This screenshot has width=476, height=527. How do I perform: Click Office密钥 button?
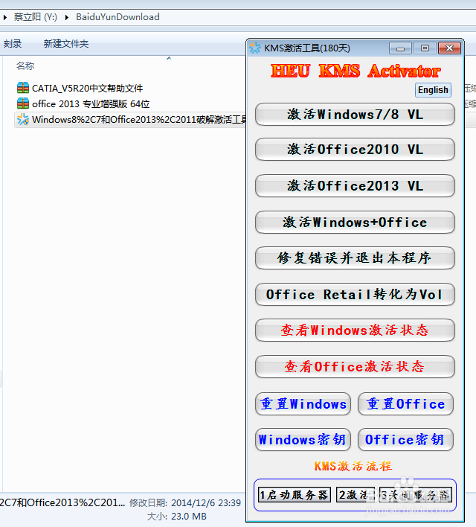[405, 440]
